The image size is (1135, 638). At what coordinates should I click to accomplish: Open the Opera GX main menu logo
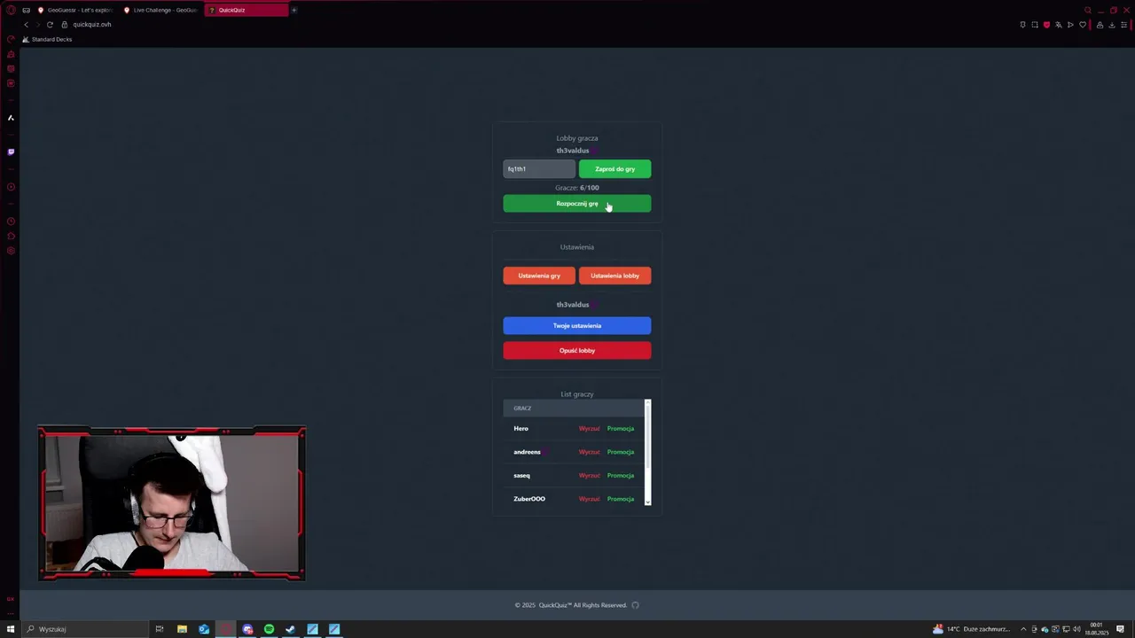coord(11,10)
